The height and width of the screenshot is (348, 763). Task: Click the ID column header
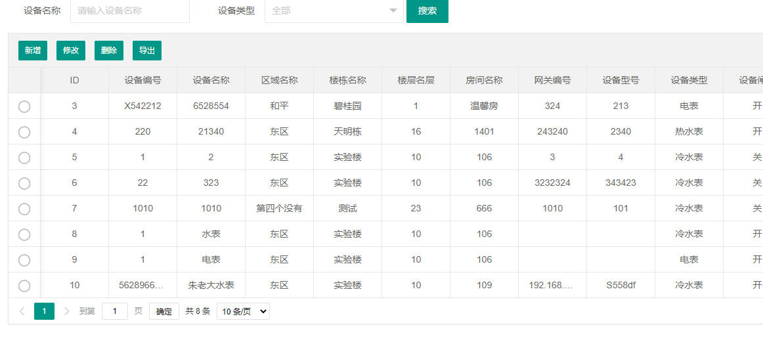pyautogui.click(x=74, y=80)
